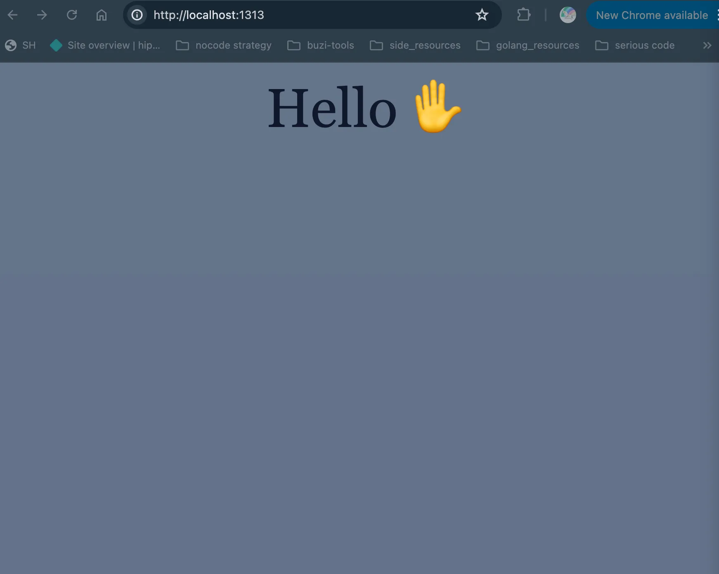Reload the localhost page

pyautogui.click(x=72, y=15)
